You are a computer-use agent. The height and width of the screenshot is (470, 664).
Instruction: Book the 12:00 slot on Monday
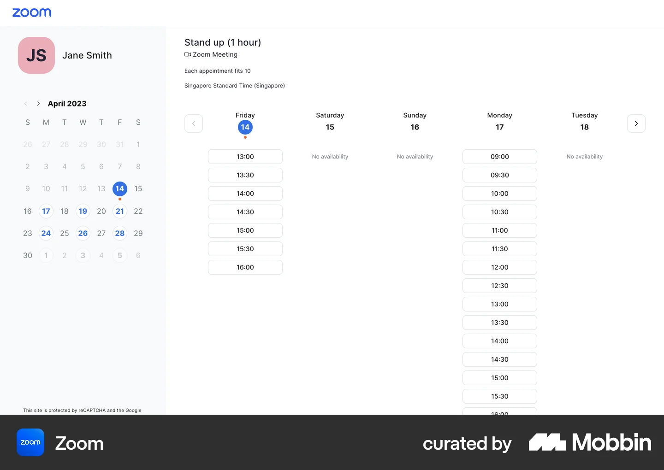pyautogui.click(x=500, y=267)
